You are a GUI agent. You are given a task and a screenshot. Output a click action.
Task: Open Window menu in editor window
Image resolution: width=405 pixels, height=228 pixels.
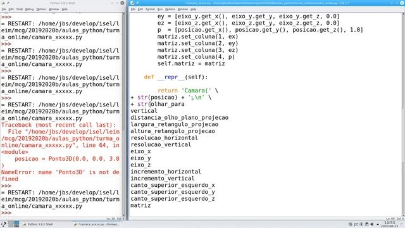[x=183, y=9]
